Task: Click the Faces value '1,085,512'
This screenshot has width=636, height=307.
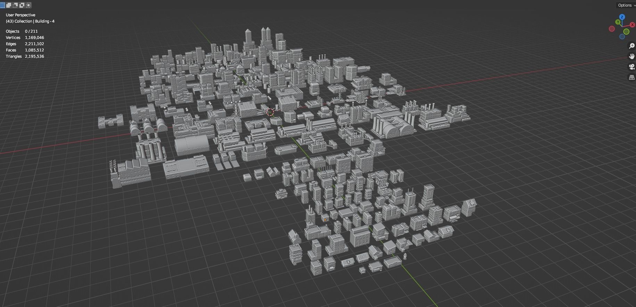Action: [34, 50]
